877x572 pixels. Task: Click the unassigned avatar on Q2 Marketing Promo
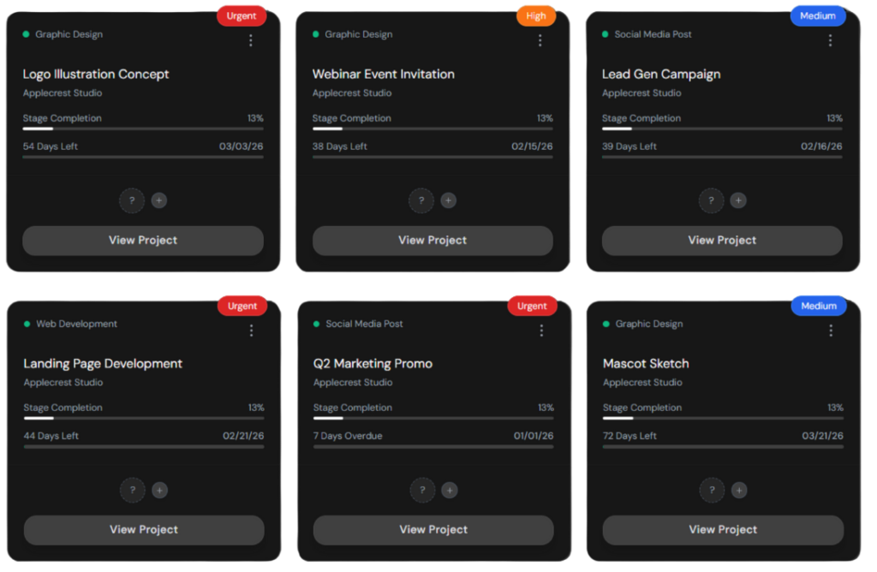click(x=422, y=491)
